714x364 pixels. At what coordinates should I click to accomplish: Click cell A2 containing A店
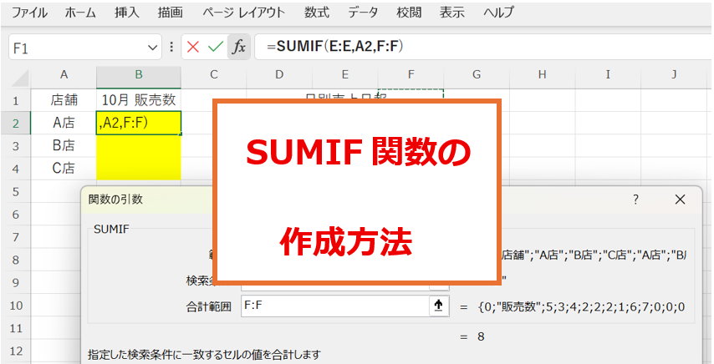[x=64, y=123]
